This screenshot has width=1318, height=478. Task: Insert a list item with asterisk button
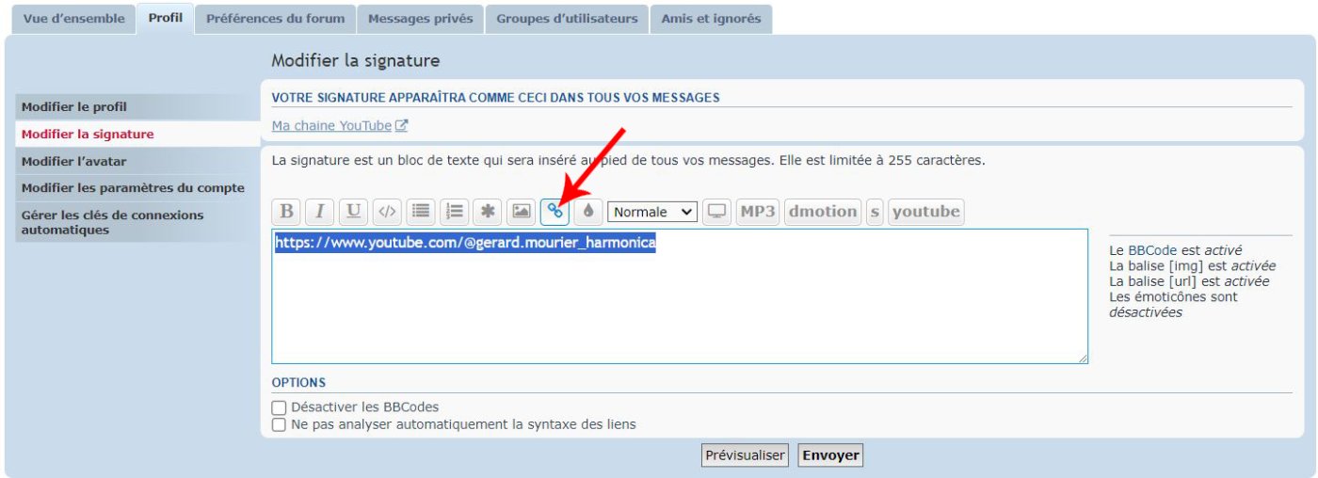487,212
